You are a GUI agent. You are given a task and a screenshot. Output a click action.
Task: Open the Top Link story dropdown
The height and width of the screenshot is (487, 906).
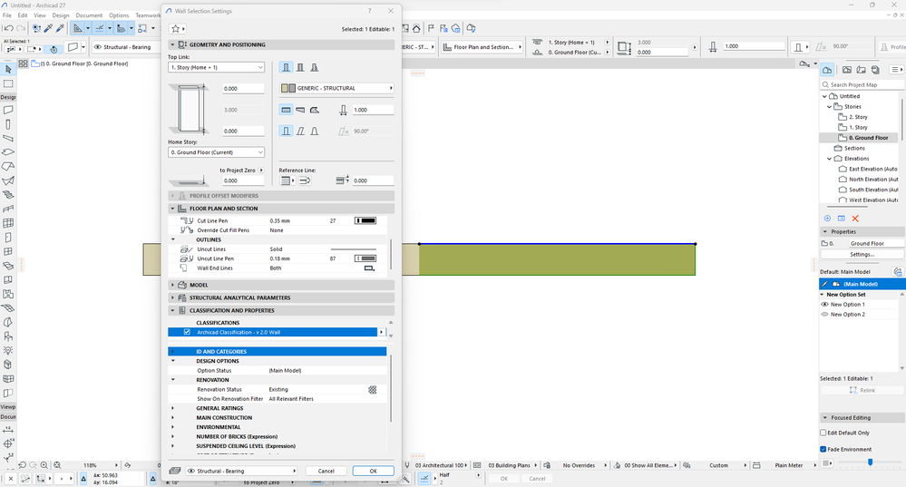216,68
